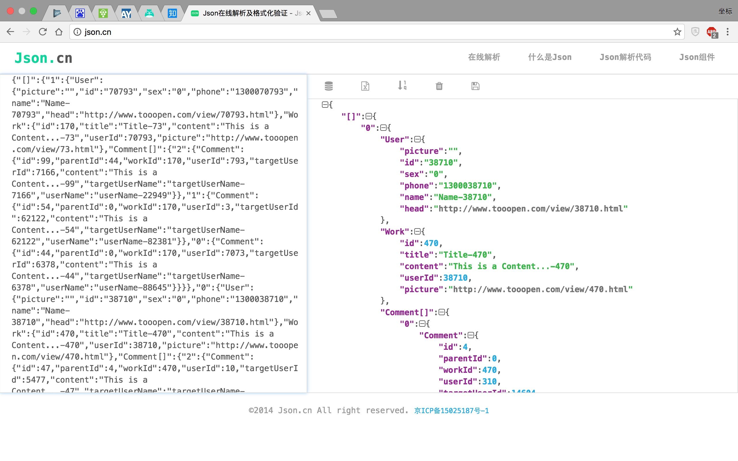Open the 在线解析 nav item
Screen dimensions: 738x461
click(x=484, y=57)
